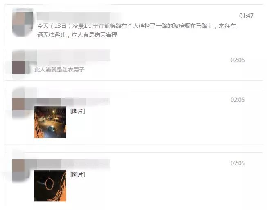This screenshot has width=267, height=210.
Task: Click the first 02:05 timestamp
Action: [x=238, y=100]
